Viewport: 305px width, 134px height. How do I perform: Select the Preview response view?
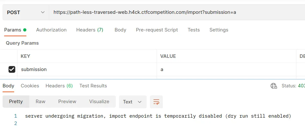(67, 102)
